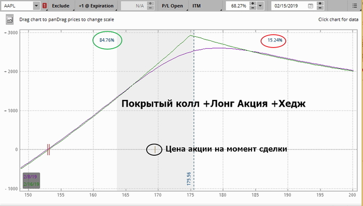Decrease the N/A value with minus
Viewport: 363px width, 206px height.
(x=150, y=8)
